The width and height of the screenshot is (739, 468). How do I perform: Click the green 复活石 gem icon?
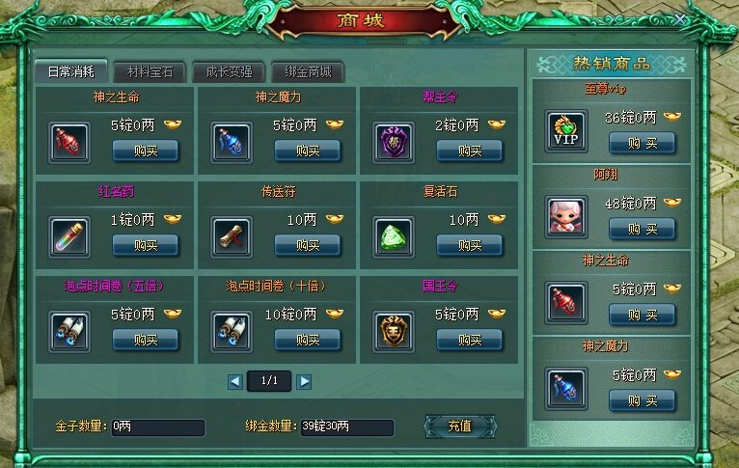[394, 237]
